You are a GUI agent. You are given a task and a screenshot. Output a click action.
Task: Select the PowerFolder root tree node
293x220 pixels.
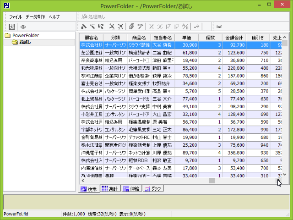pos(25,35)
